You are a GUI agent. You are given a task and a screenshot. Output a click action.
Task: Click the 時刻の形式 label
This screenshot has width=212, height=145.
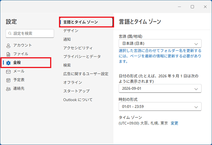tap(128, 99)
